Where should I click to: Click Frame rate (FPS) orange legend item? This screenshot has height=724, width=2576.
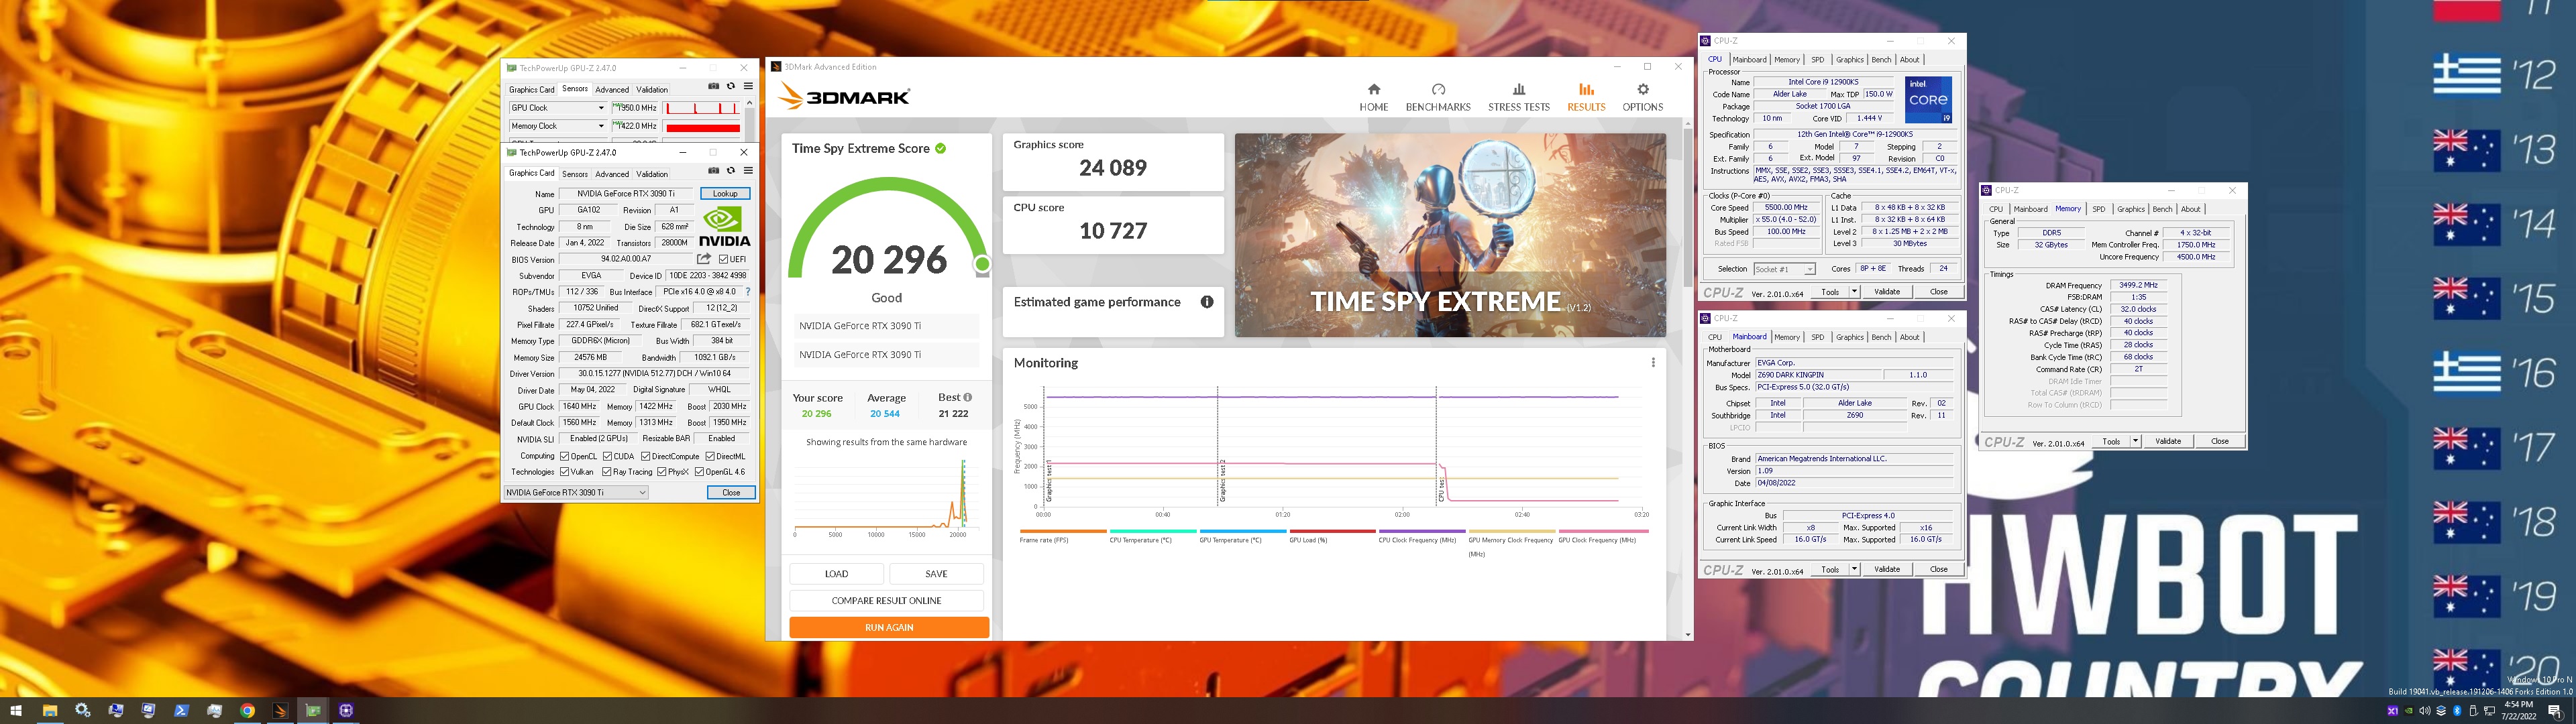pyautogui.click(x=1062, y=536)
